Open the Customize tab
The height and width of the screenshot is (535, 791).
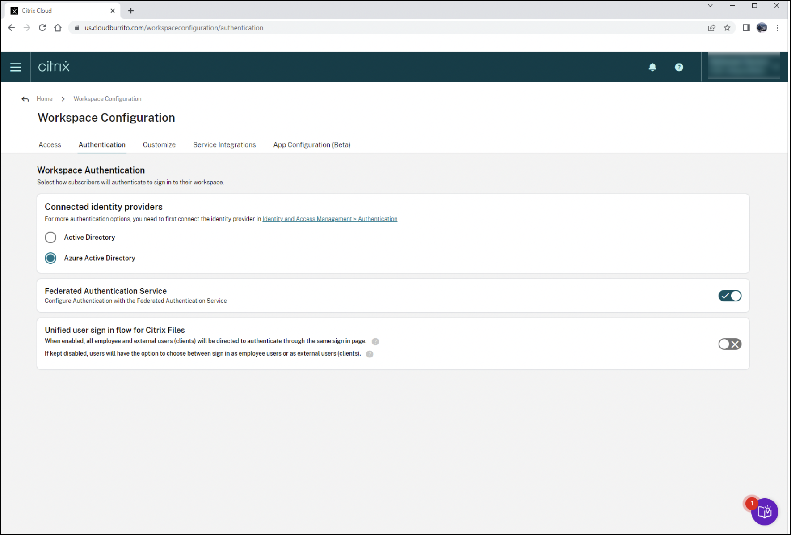click(x=159, y=145)
